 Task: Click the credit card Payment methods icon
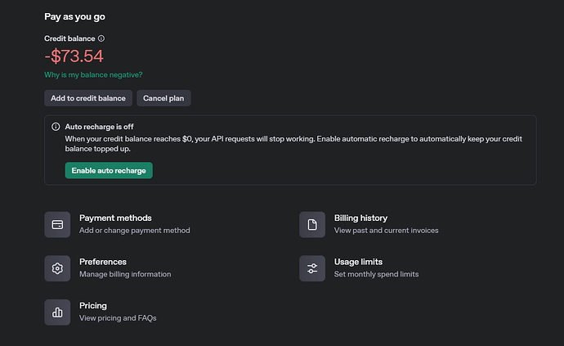tap(57, 224)
